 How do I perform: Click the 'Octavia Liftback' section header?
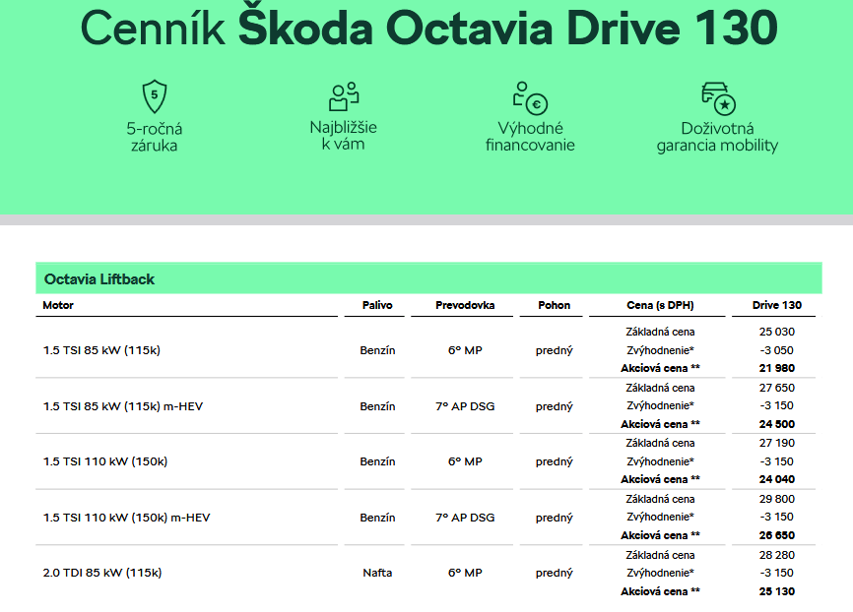click(428, 278)
